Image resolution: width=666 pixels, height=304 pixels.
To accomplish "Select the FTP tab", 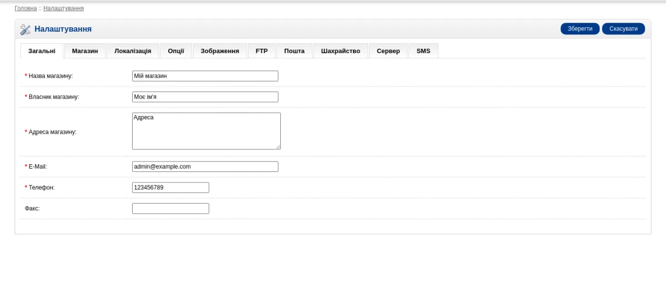I will click(x=261, y=51).
